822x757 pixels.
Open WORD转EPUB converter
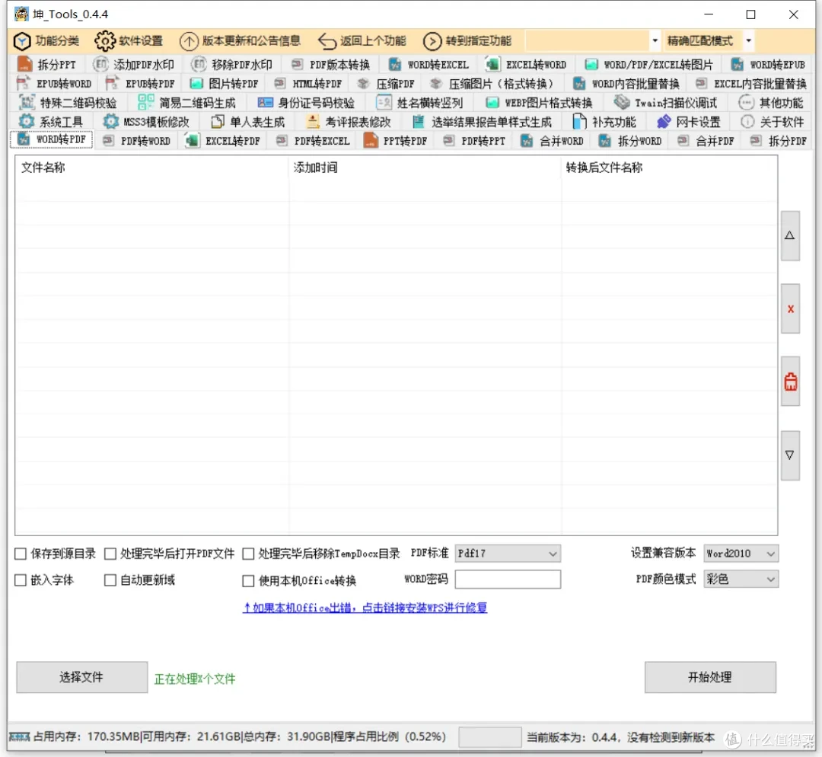pyautogui.click(x=767, y=65)
